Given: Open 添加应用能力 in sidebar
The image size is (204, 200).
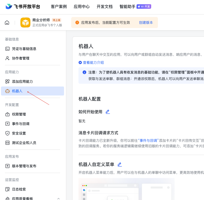Looking at the screenshot, I should (33, 81).
